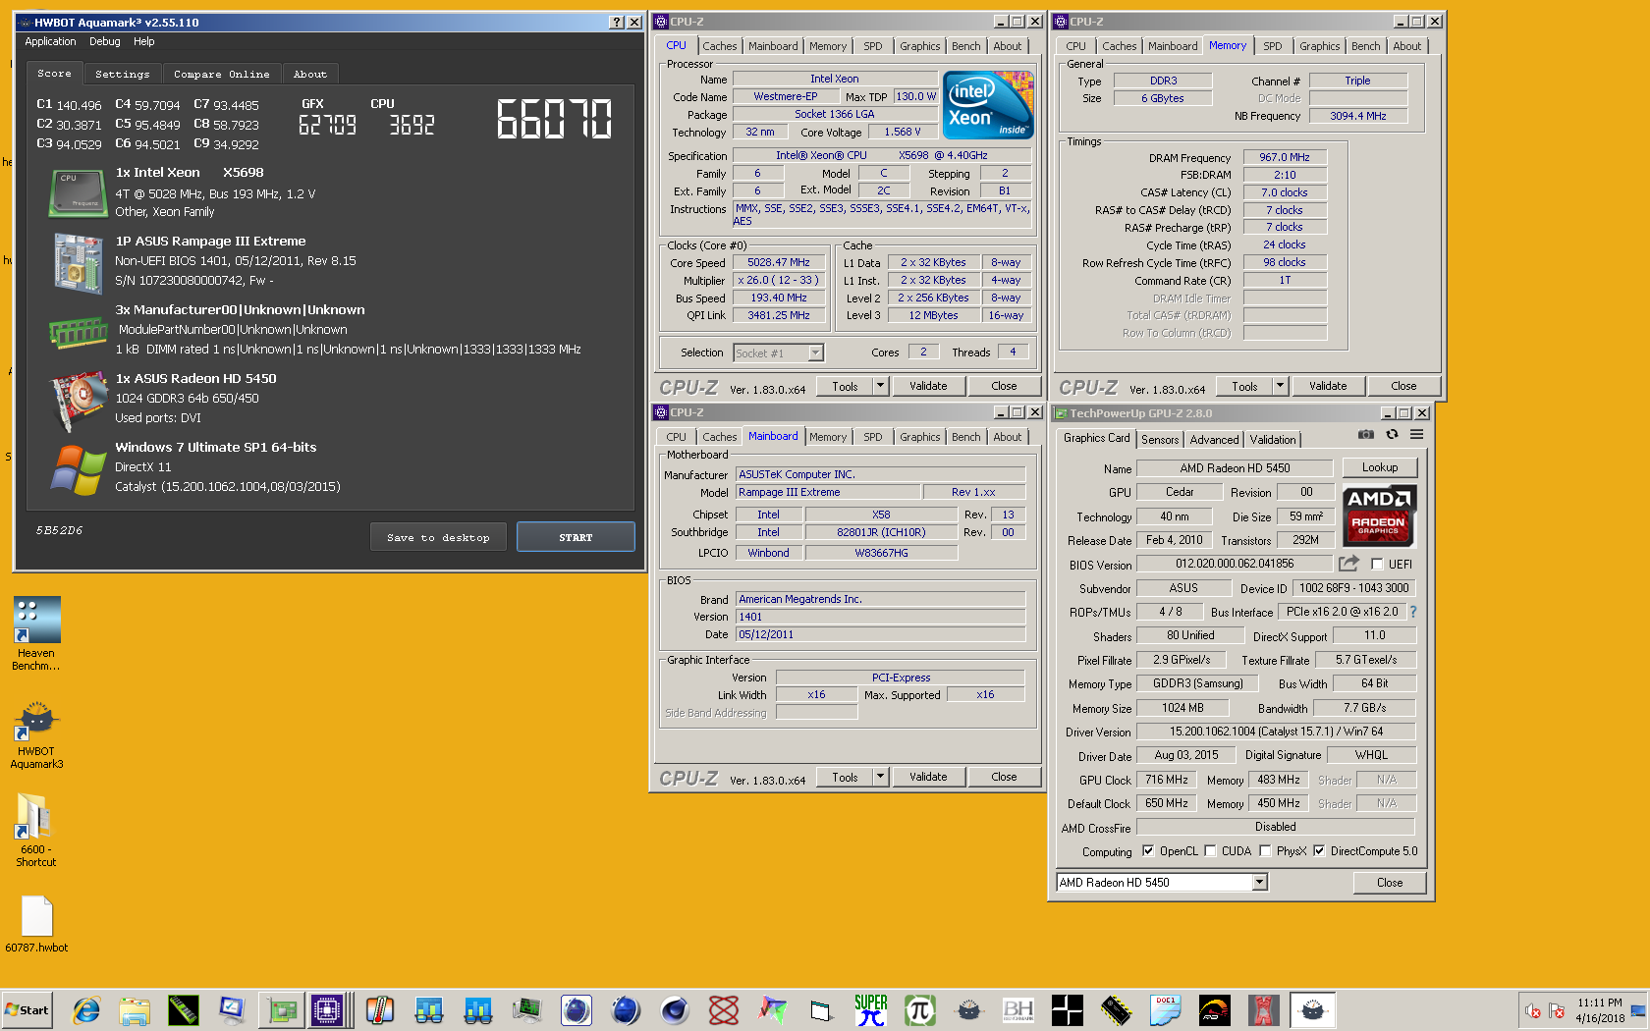Image resolution: width=1650 pixels, height=1031 pixels.
Task: Open the Debug menu in Aquamark
Action: point(105,42)
